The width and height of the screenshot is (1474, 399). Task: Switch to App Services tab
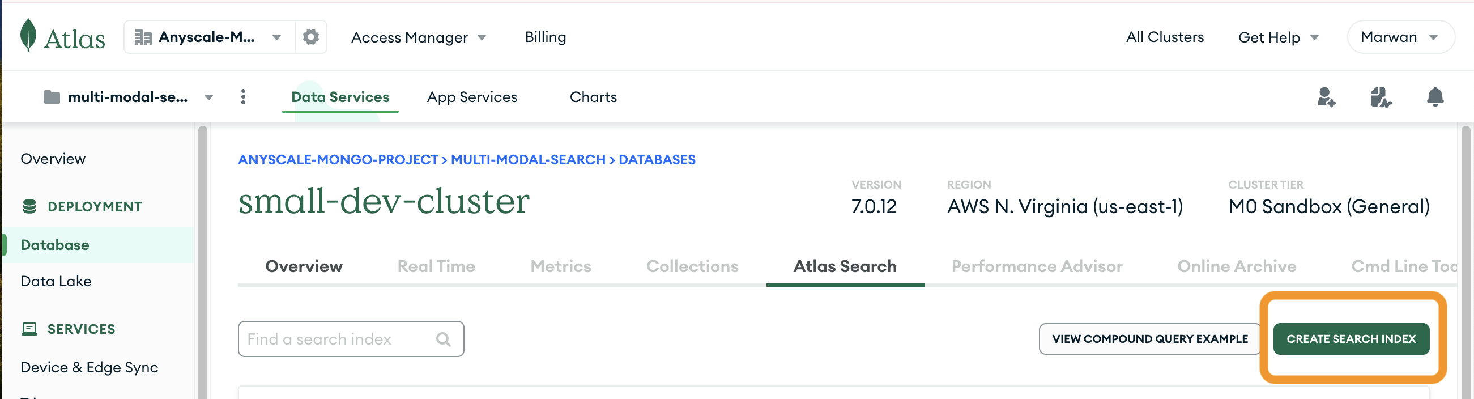(x=472, y=97)
